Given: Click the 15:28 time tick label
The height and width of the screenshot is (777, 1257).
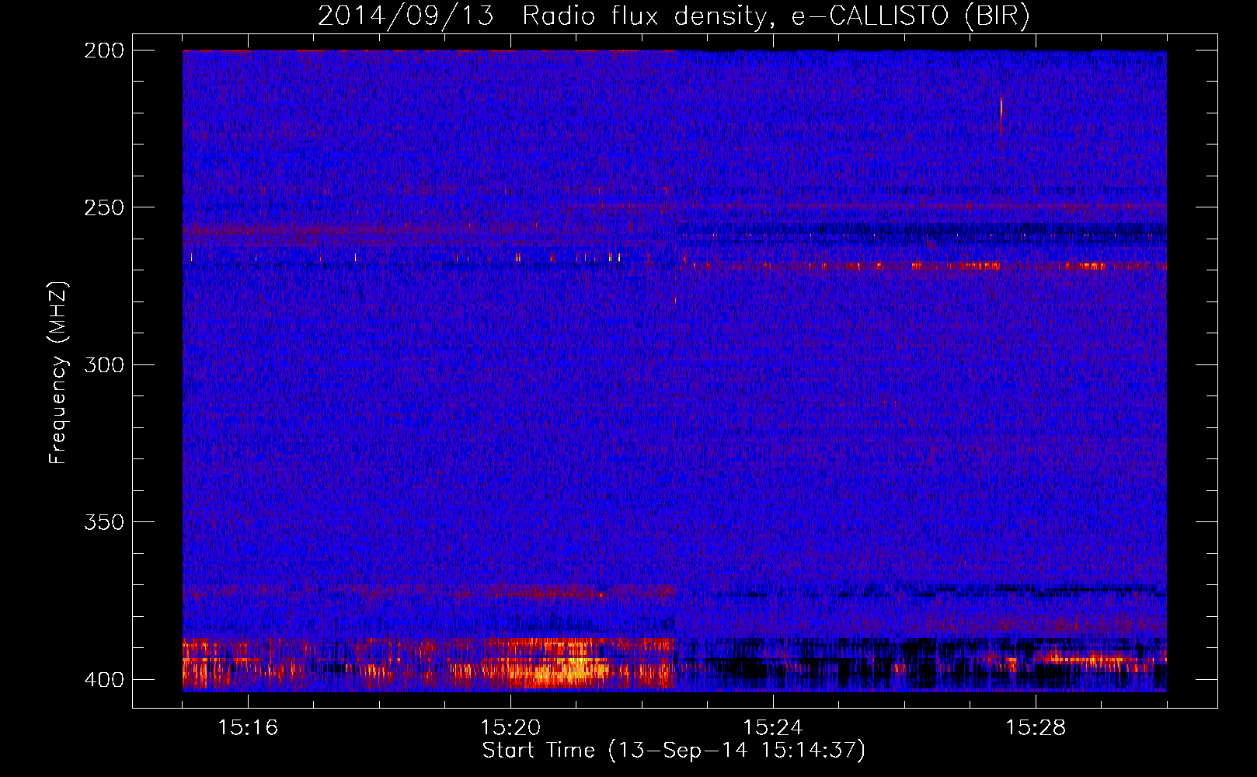Looking at the screenshot, I should [1036, 728].
